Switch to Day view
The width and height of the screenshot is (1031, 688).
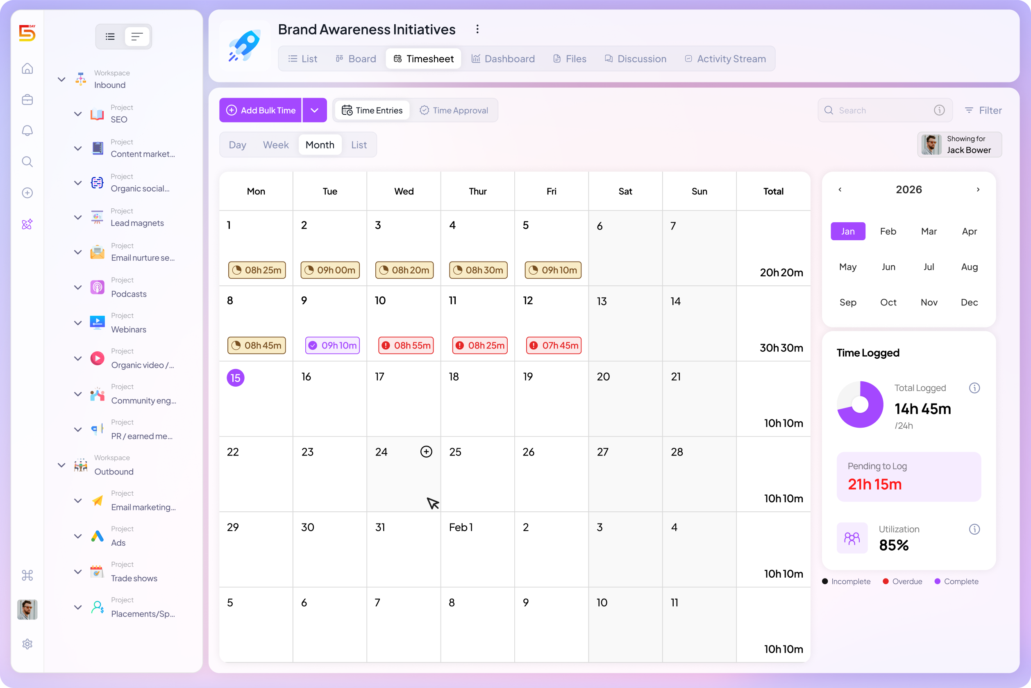[x=237, y=145]
